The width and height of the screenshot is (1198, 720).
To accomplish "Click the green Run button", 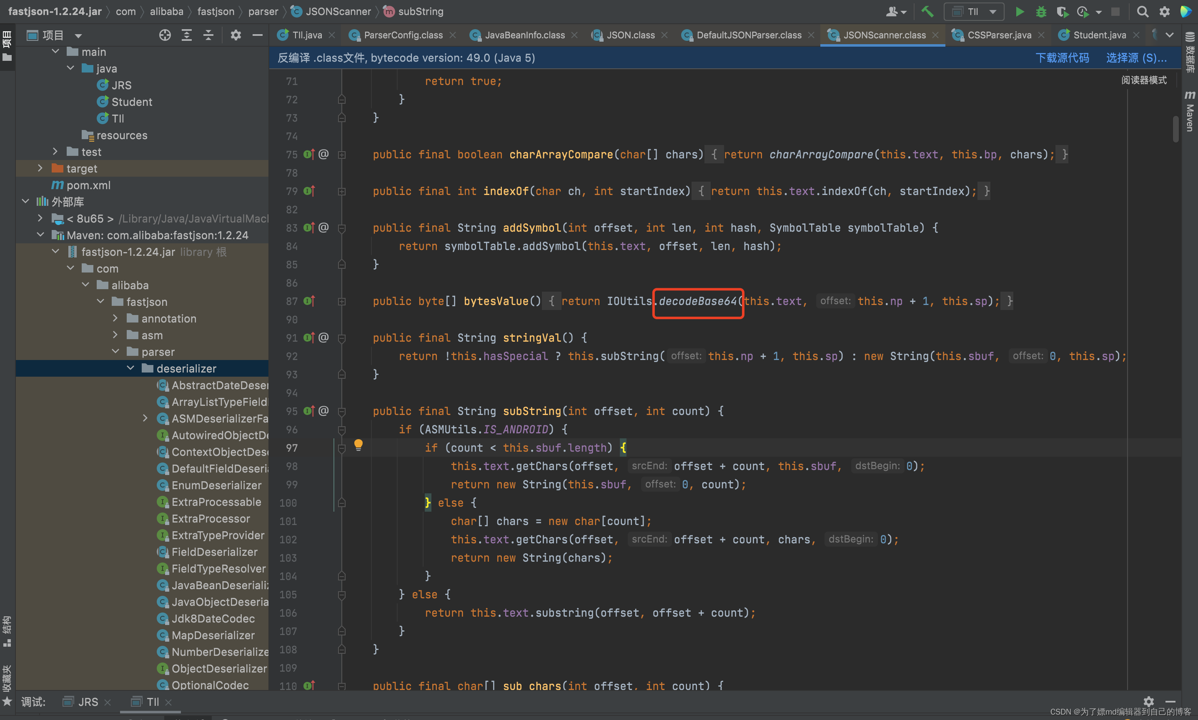I will click(1020, 12).
